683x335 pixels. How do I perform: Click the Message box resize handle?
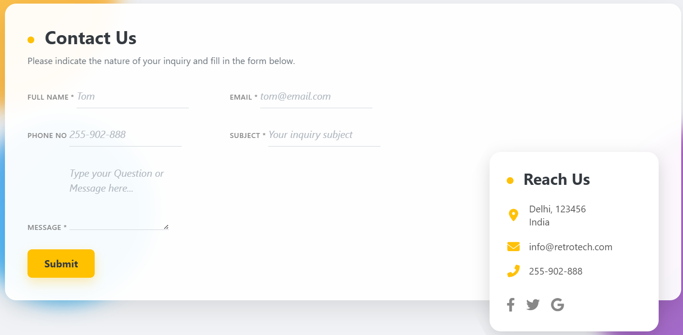click(x=166, y=227)
